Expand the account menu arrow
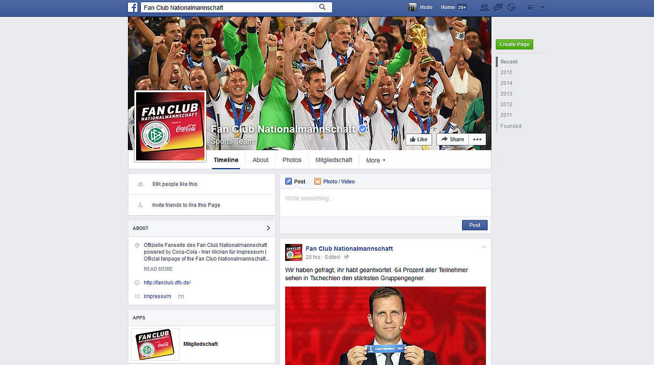 coord(542,7)
